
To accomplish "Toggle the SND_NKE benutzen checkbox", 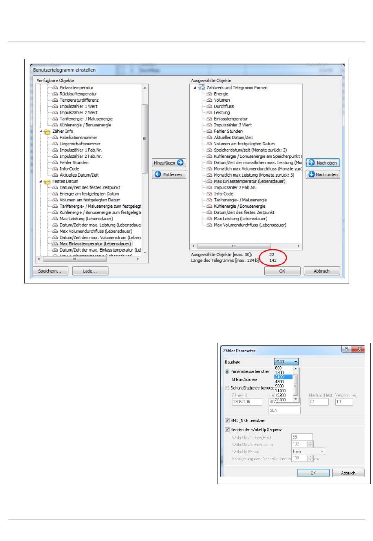I will click(227, 420).
